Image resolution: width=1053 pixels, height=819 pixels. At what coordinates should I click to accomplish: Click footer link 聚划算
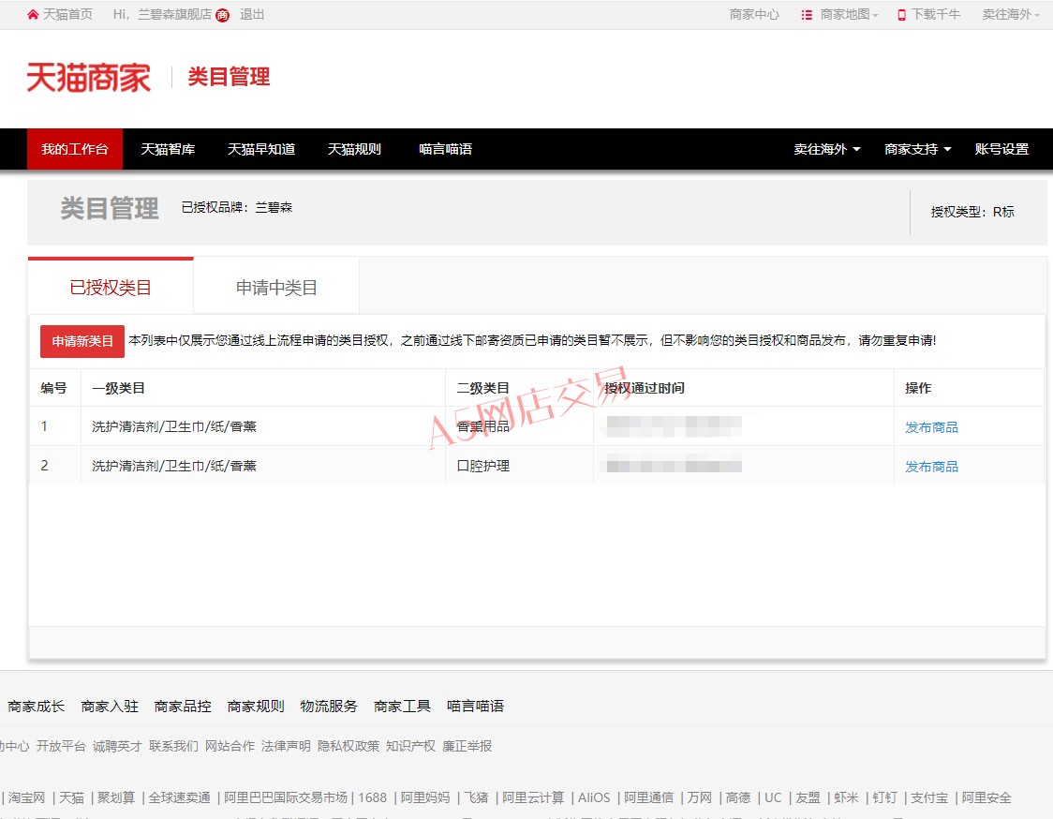[116, 797]
